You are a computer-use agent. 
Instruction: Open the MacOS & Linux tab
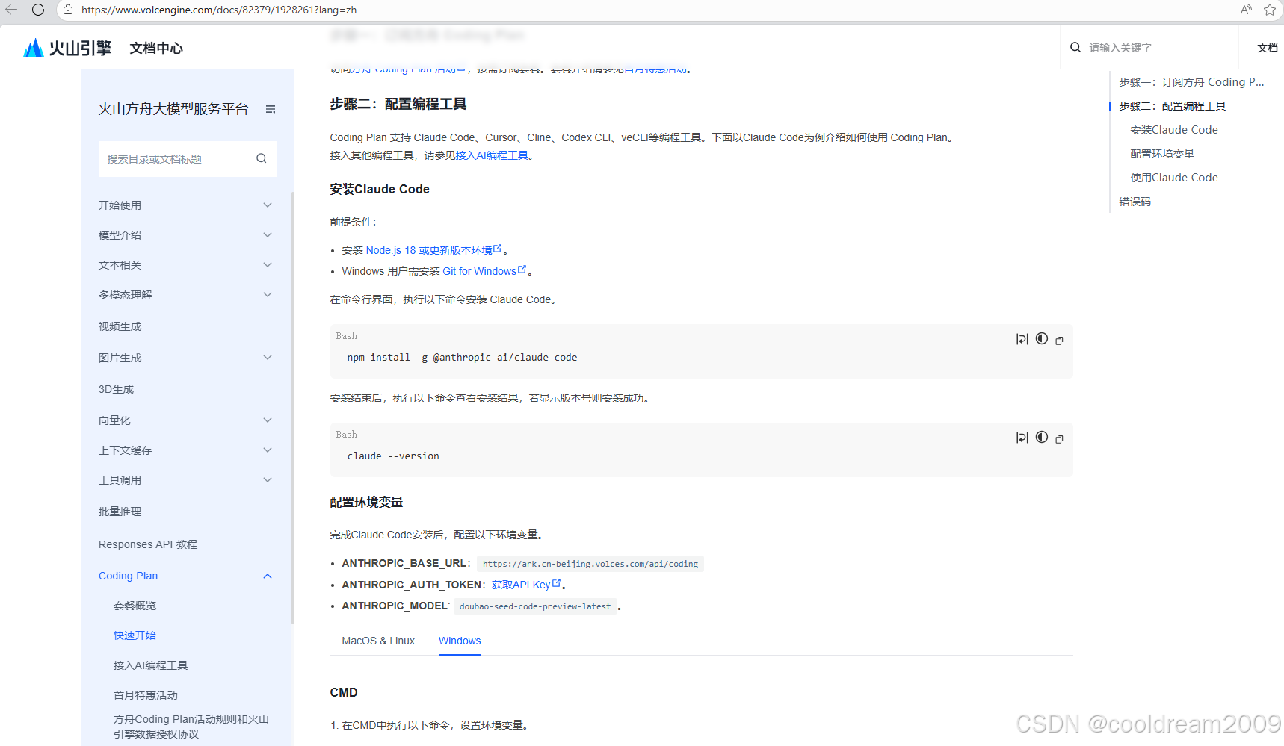378,641
